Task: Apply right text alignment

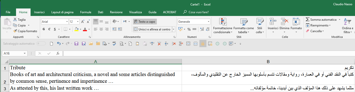Action: coord(107,29)
